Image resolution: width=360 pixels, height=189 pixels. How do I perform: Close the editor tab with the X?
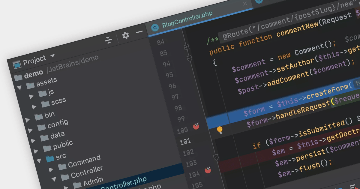pyautogui.click(x=245, y=4)
